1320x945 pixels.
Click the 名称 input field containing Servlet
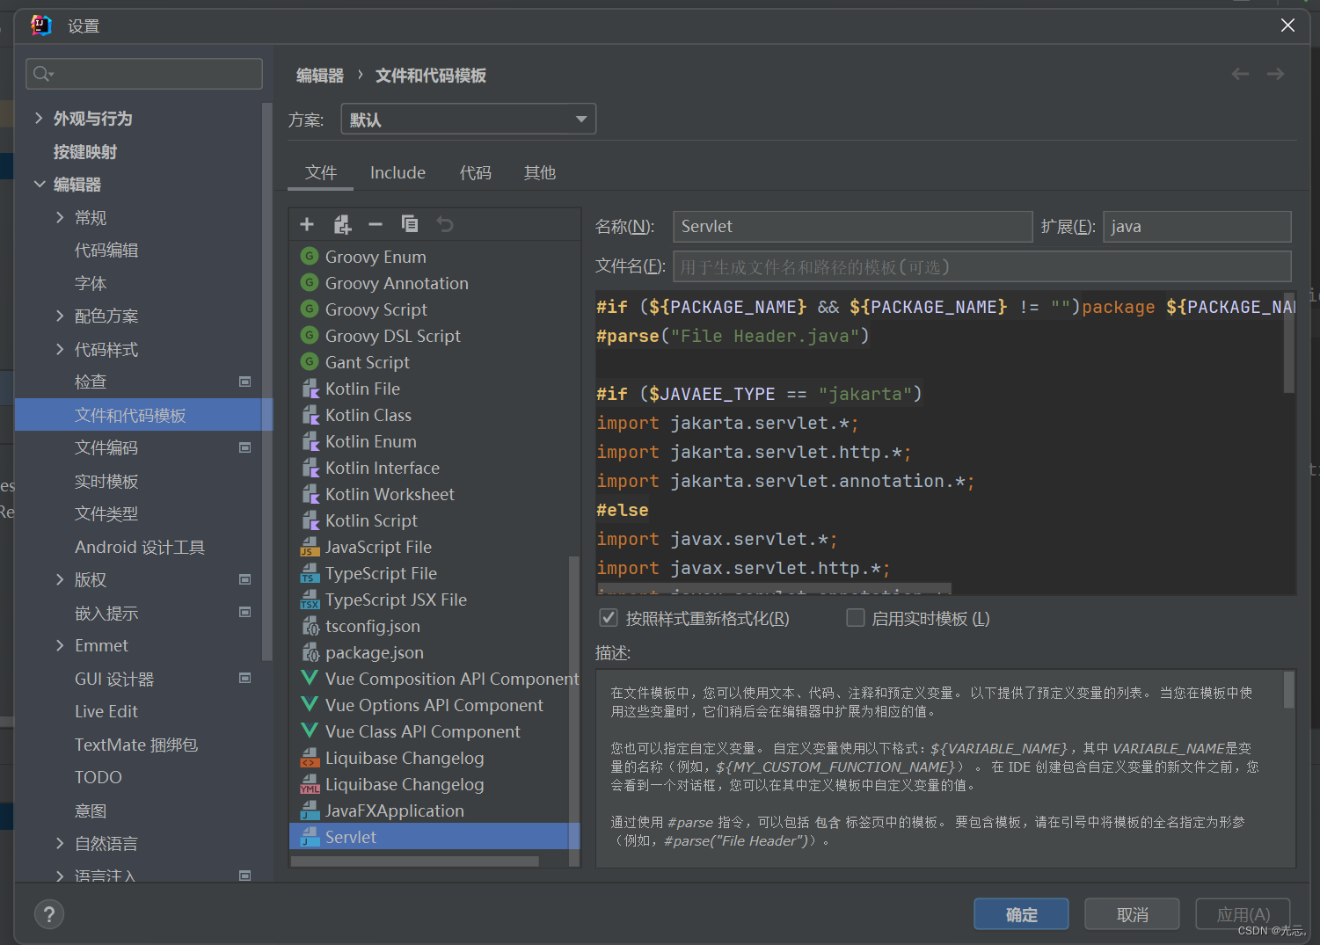852,226
